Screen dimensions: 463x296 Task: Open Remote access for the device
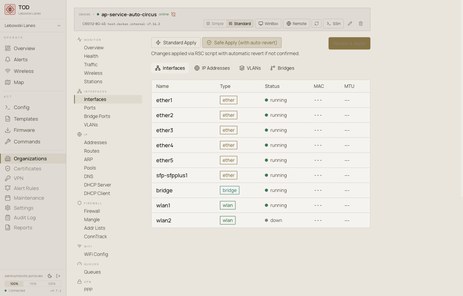point(296,23)
